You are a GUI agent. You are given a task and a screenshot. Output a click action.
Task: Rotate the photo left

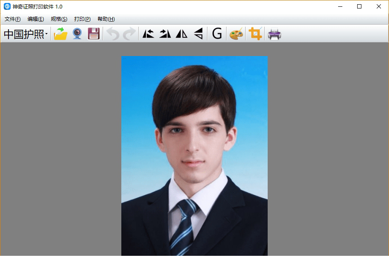coord(148,34)
